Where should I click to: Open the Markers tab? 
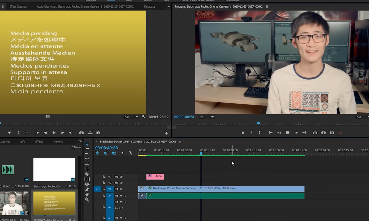point(58,142)
